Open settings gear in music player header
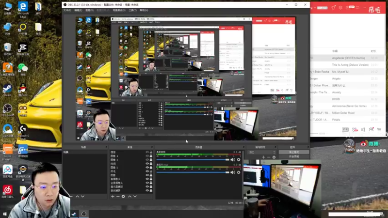388x218 pixels. [x=340, y=8]
